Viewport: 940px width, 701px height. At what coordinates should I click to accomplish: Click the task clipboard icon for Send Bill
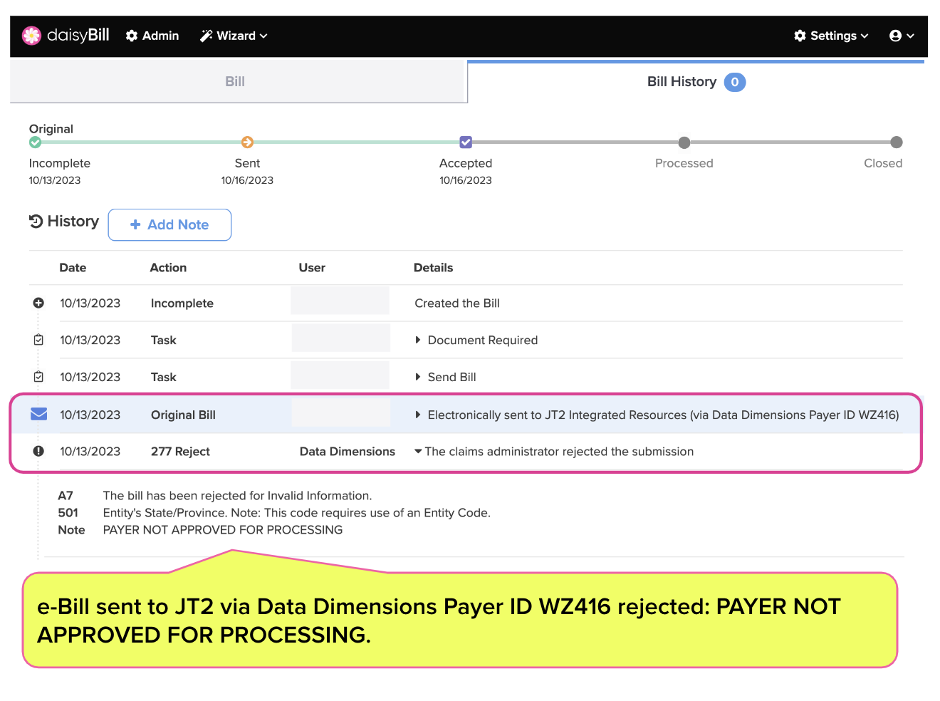[x=38, y=377]
